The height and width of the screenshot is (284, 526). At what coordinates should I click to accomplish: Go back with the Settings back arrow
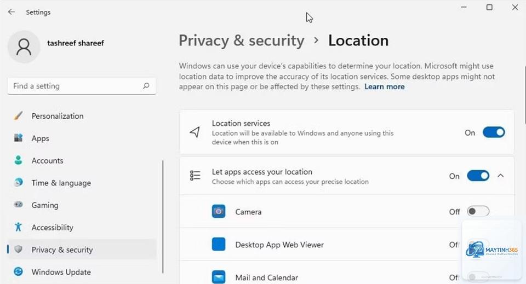12,12
